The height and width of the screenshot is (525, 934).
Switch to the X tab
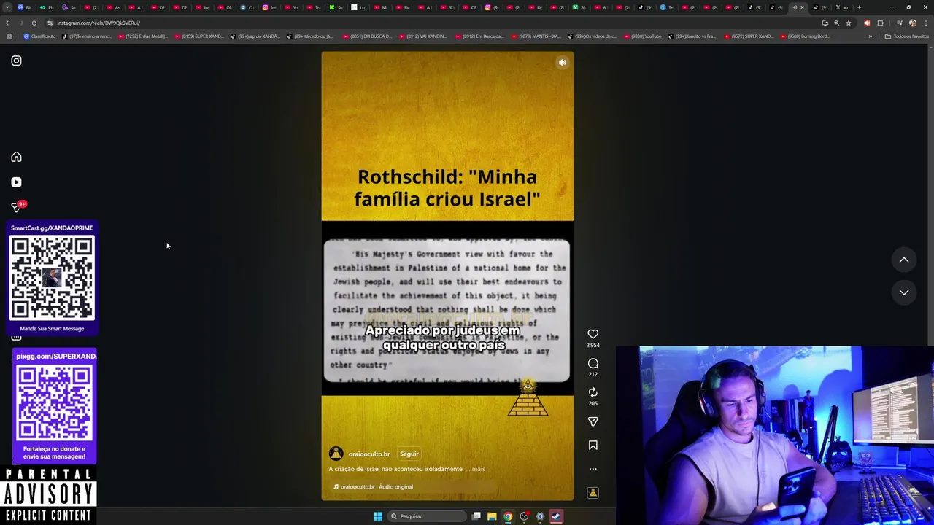pyautogui.click(x=841, y=7)
